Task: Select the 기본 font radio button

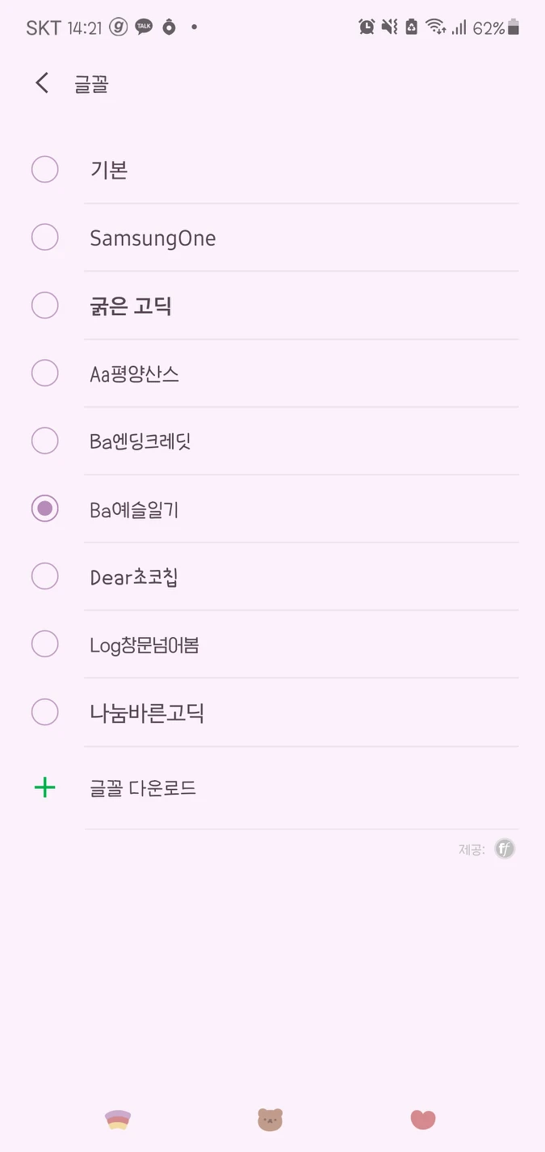Action: click(x=44, y=170)
